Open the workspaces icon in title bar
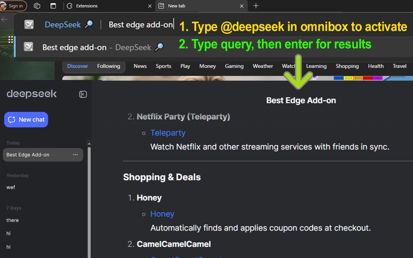 tap(37, 6)
